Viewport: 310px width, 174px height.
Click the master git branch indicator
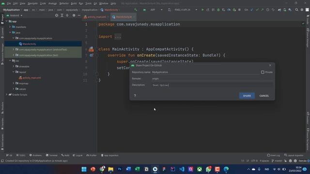pos(277,161)
